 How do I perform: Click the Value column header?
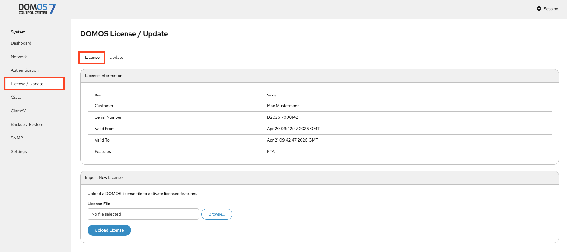[272, 95]
